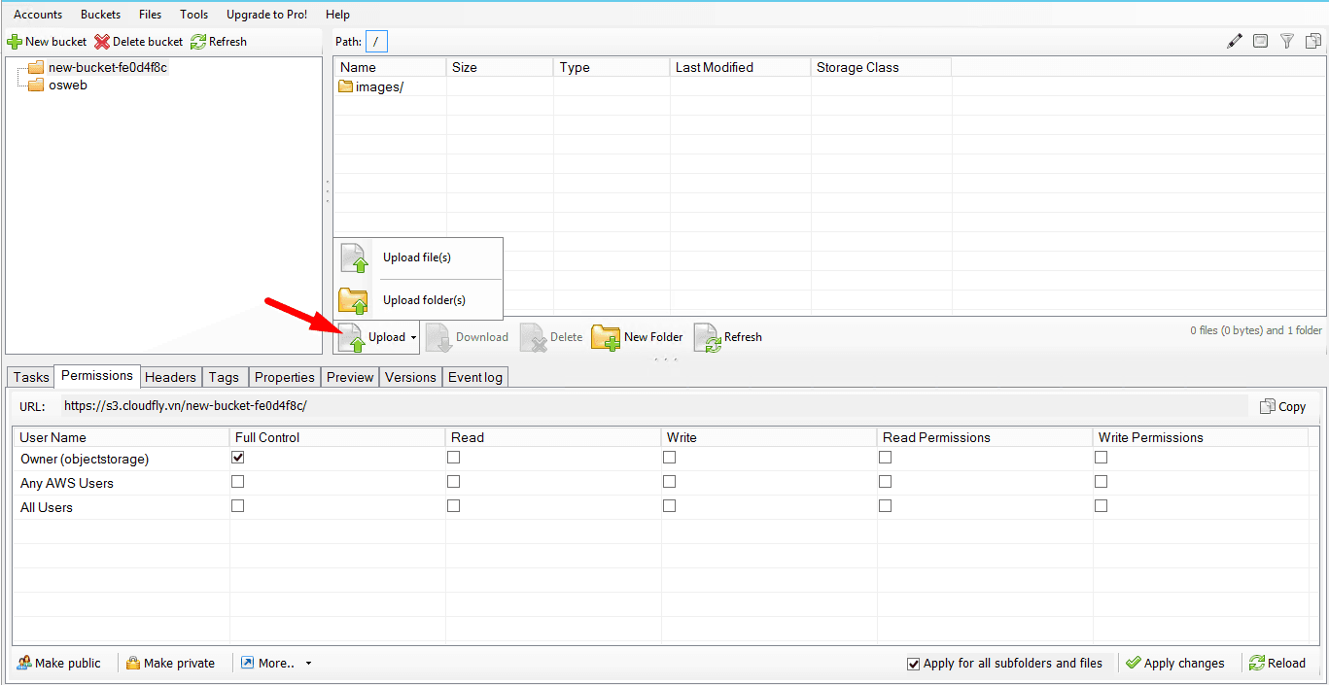Click the Upload button's green arrow icon
This screenshot has width=1329, height=685.
(x=352, y=337)
